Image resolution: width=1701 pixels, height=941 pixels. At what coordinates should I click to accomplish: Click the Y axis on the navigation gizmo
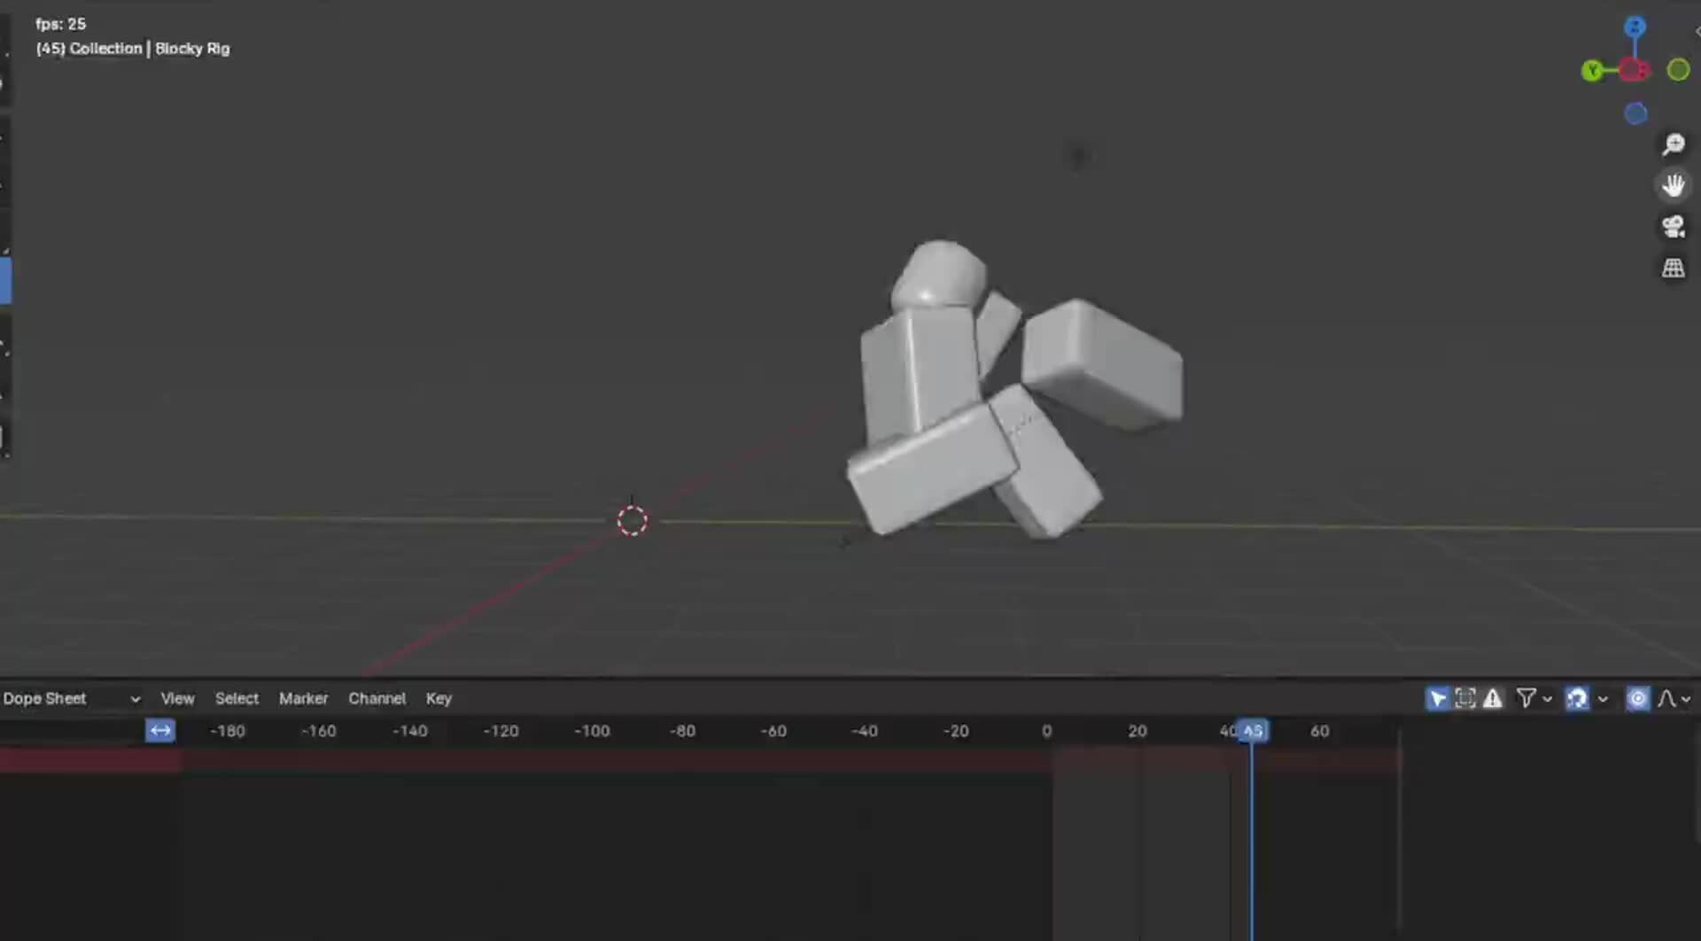[x=1594, y=71]
